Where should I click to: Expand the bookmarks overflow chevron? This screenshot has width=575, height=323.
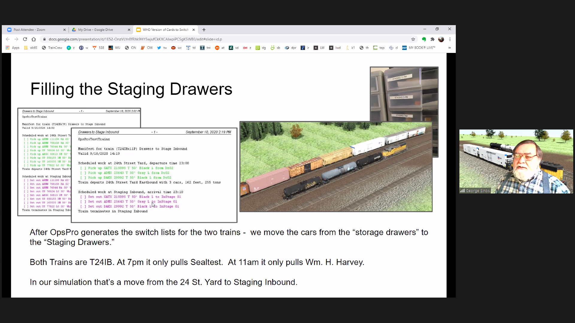point(449,48)
